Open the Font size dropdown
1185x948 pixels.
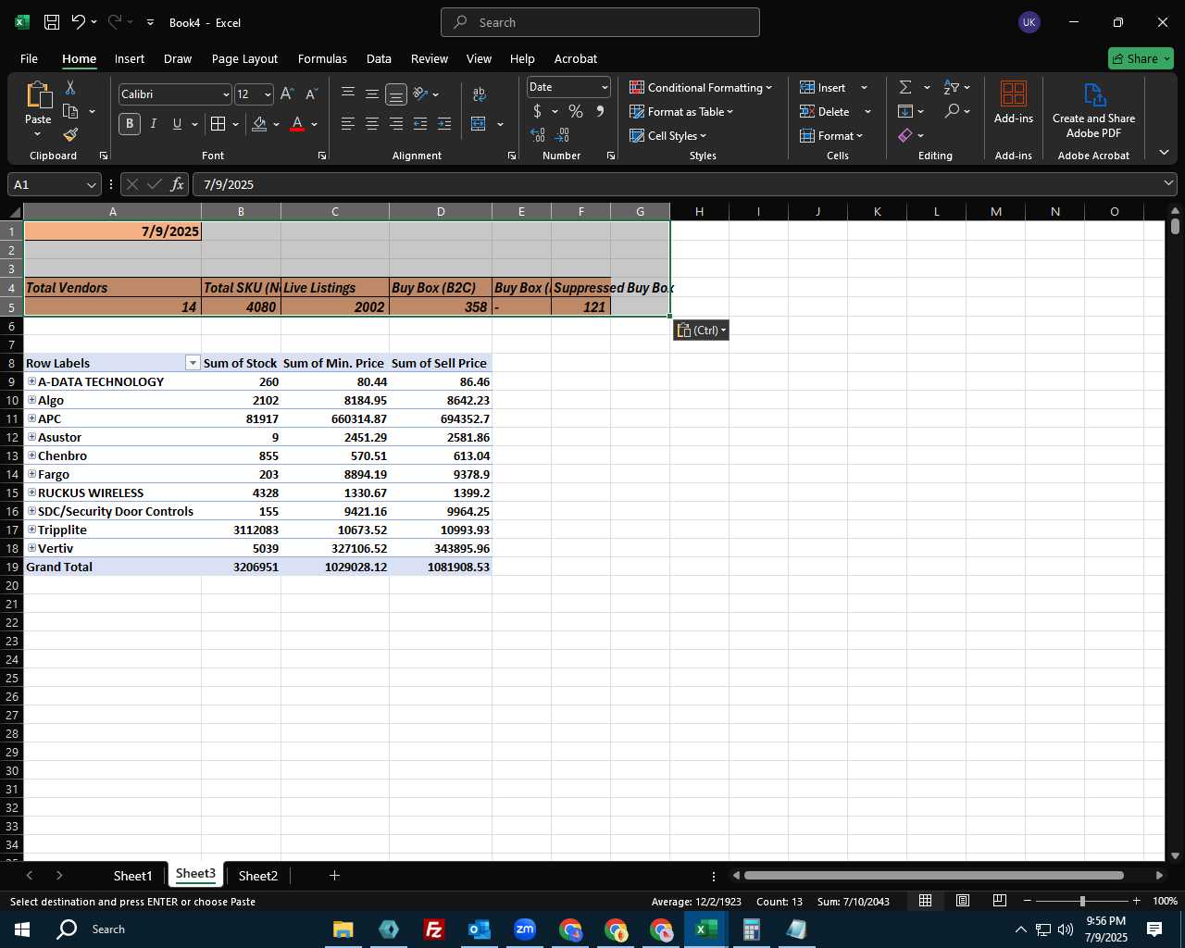pyautogui.click(x=268, y=94)
